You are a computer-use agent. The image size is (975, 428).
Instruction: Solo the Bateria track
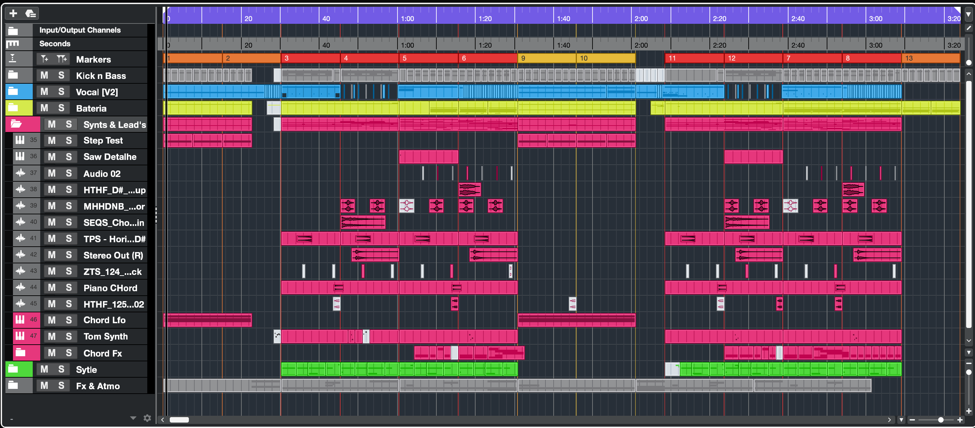[x=61, y=108]
